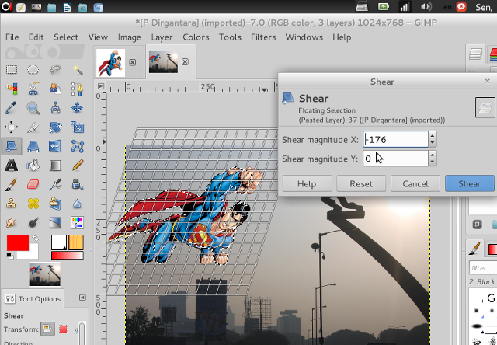The image size is (497, 345).
Task: Click the brushes filter input field
Action: 483,268
